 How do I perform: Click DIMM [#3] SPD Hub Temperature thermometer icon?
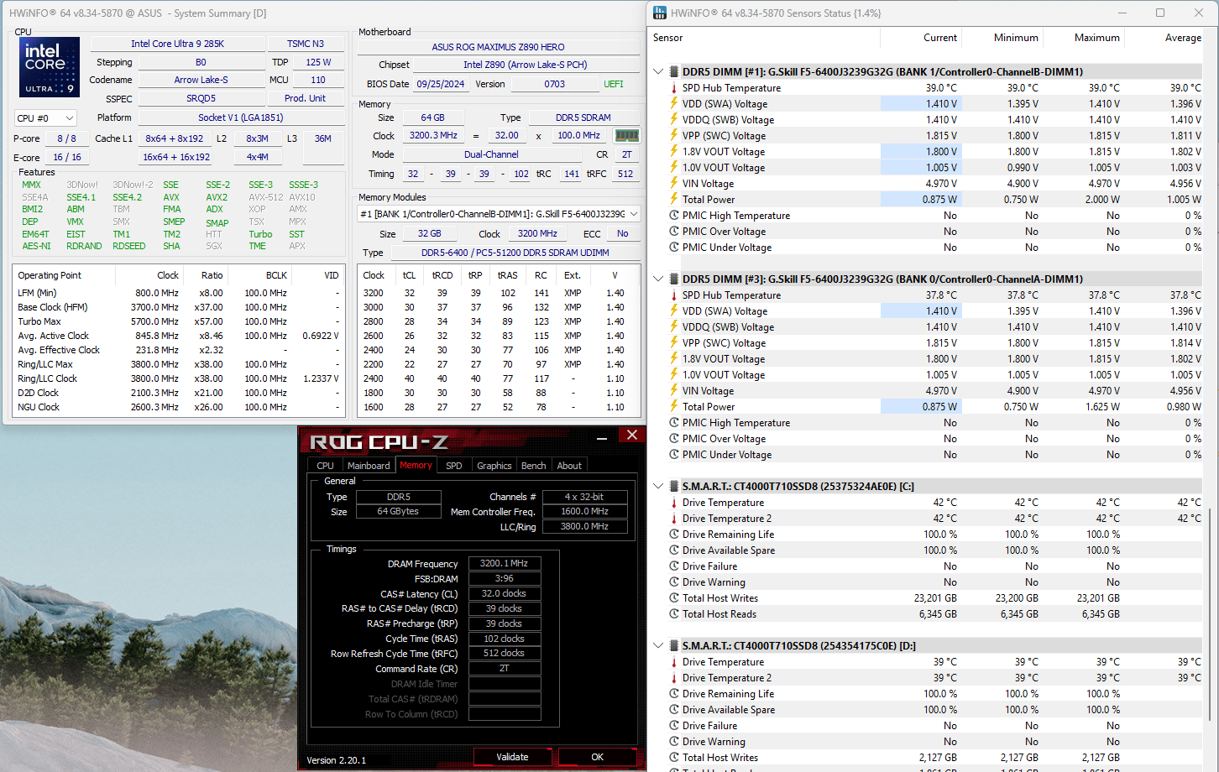(x=673, y=295)
